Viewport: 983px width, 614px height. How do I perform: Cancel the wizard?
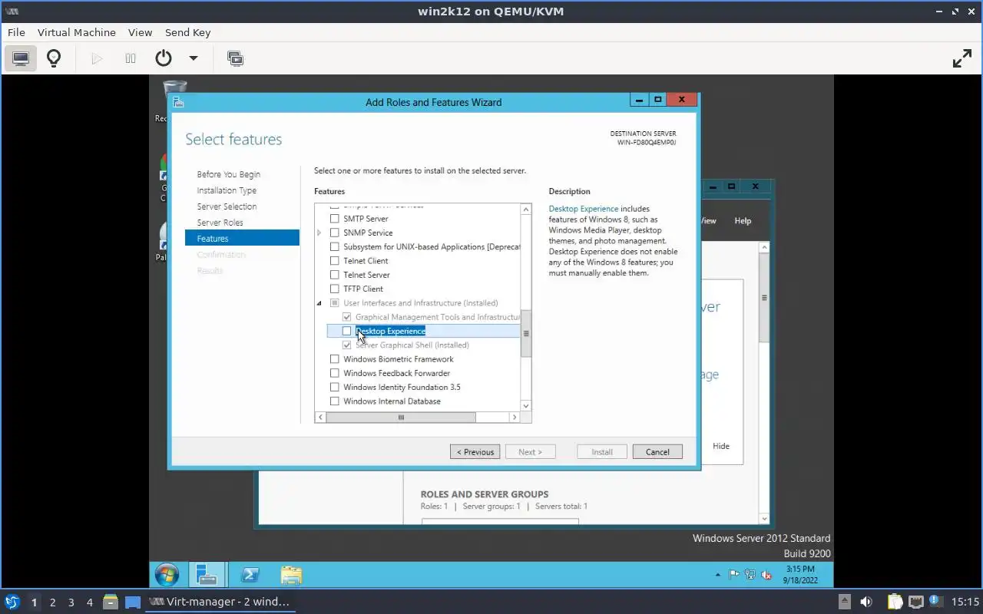pos(657,452)
